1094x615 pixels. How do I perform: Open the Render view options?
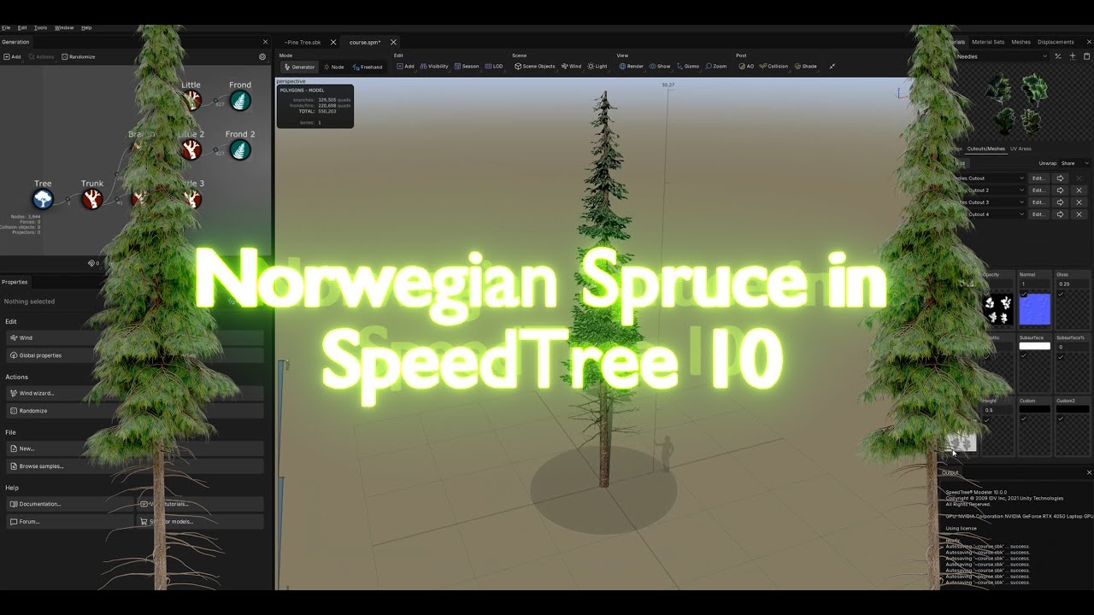[632, 66]
